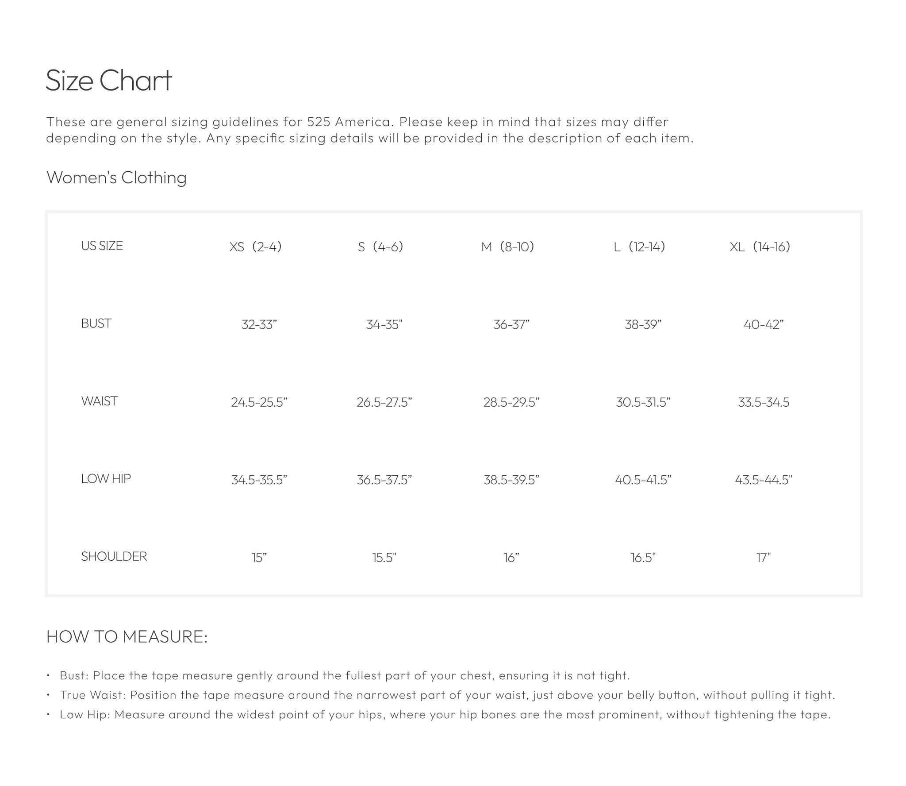The image size is (906, 786).
Task: Click the BUST row label
Action: pos(96,324)
